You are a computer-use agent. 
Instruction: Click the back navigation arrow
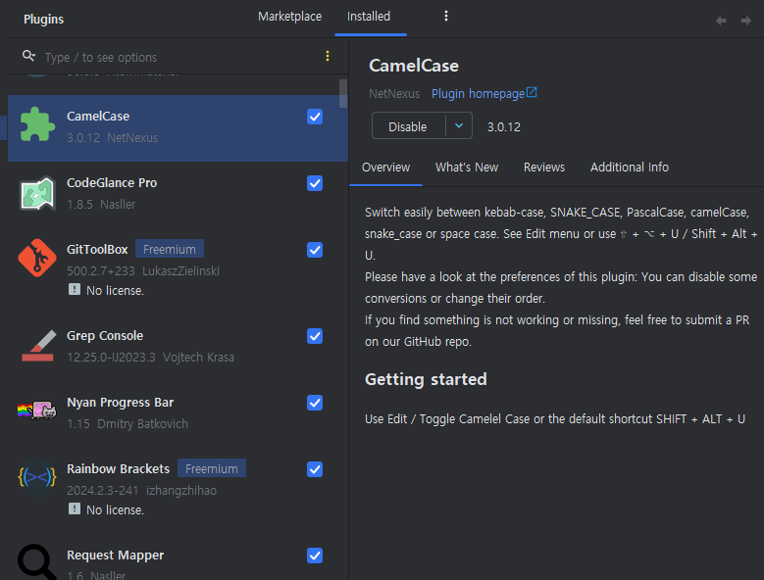click(x=721, y=21)
